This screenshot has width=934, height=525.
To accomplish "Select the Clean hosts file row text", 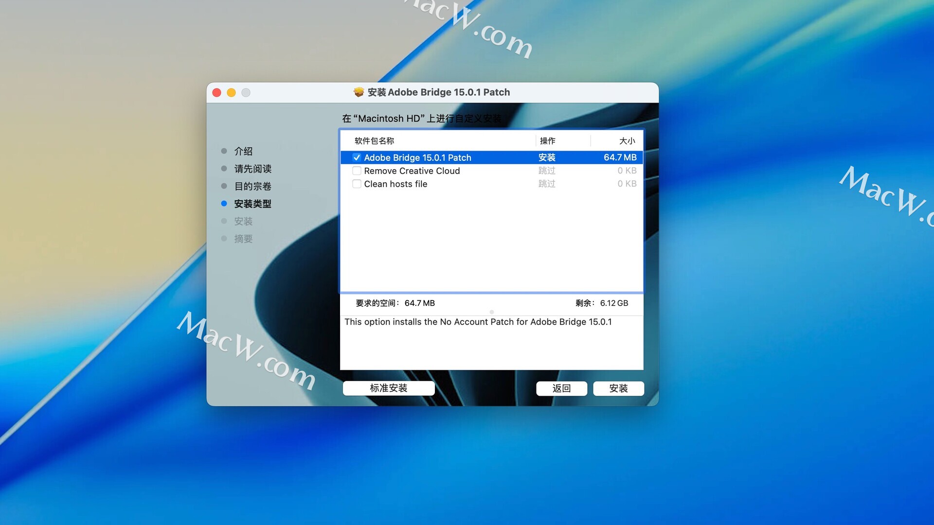I will [395, 184].
